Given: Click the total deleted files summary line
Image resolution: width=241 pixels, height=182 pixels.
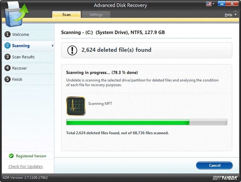Looking at the screenshot, I should pos(117,133).
